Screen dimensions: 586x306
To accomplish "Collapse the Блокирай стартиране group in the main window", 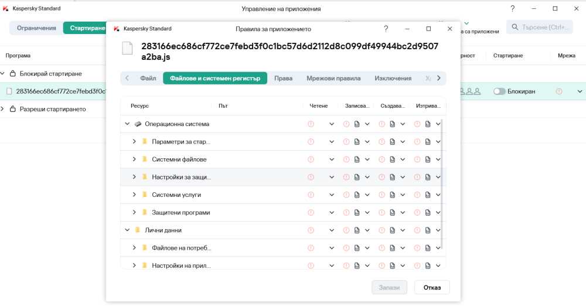I will pyautogui.click(x=2, y=73).
